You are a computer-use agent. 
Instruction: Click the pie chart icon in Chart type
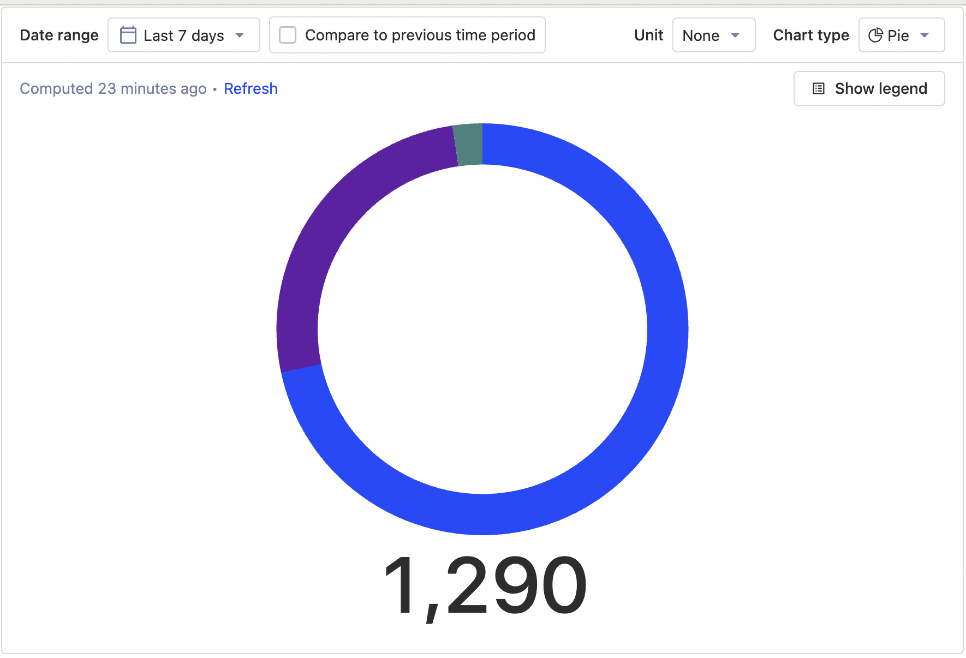875,35
